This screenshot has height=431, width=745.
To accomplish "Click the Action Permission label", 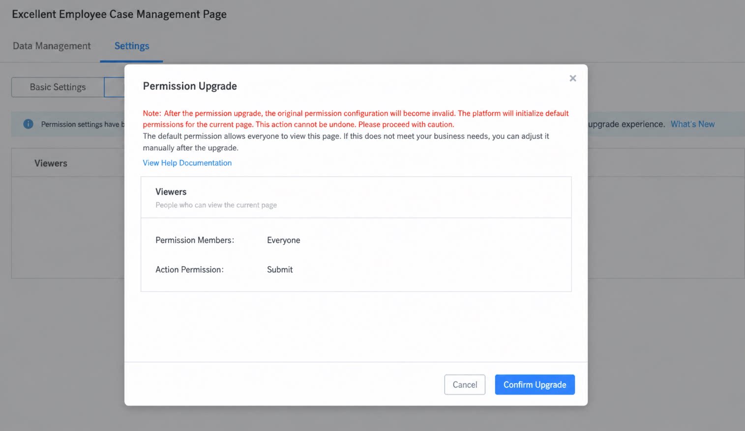I will click(189, 269).
